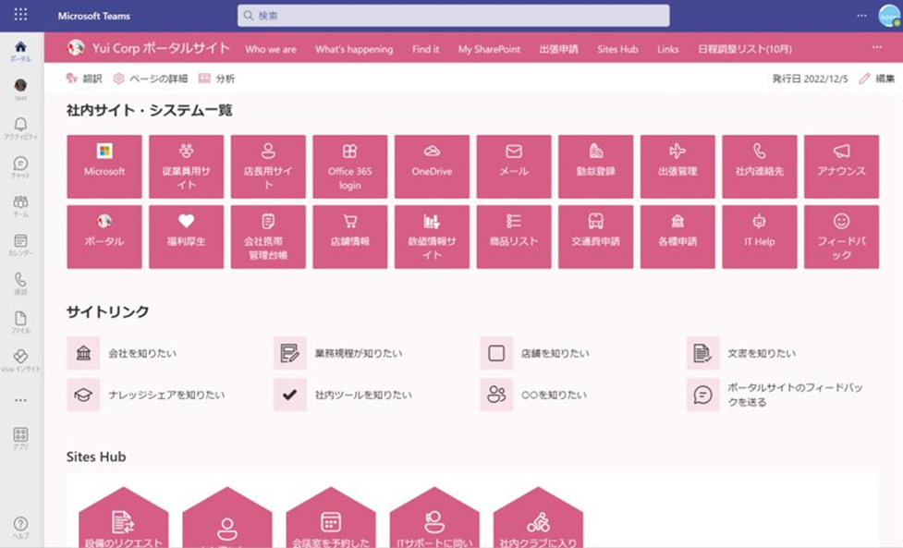The image size is (903, 548).
Task: Open ○○を知りたい link
Action: click(534, 395)
